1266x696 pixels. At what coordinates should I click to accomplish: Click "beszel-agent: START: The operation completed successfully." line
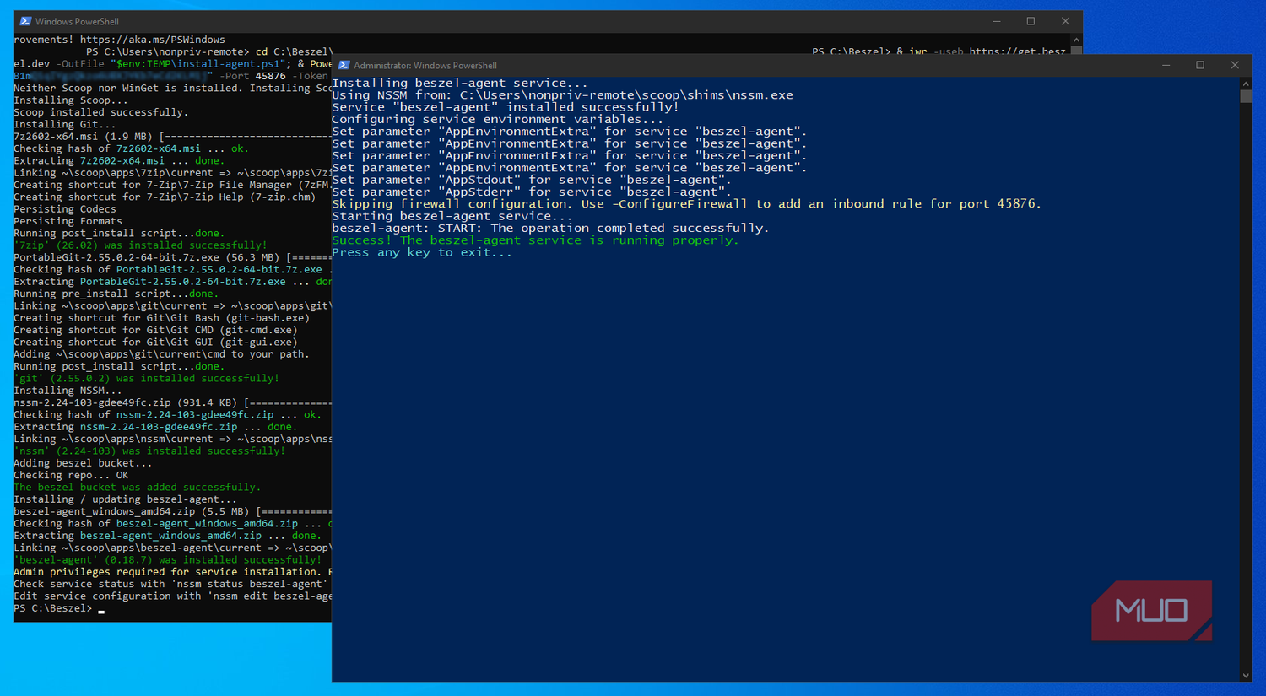tap(550, 228)
